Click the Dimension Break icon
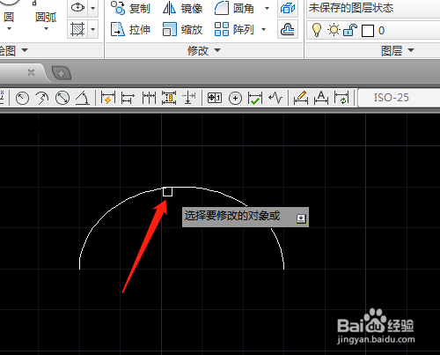This screenshot has height=355, width=440. point(189,98)
